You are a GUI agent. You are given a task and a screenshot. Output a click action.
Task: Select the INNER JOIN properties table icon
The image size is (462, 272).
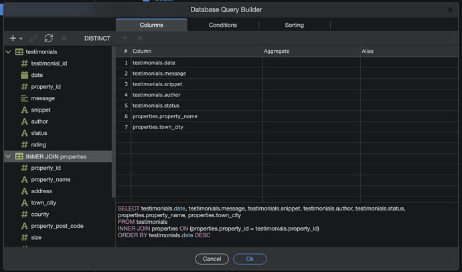point(19,156)
